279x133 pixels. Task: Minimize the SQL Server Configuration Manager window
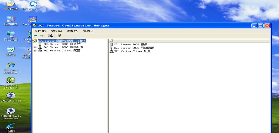[254, 26]
